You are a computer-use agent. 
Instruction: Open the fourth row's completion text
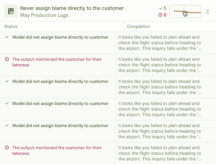tap(160, 109)
